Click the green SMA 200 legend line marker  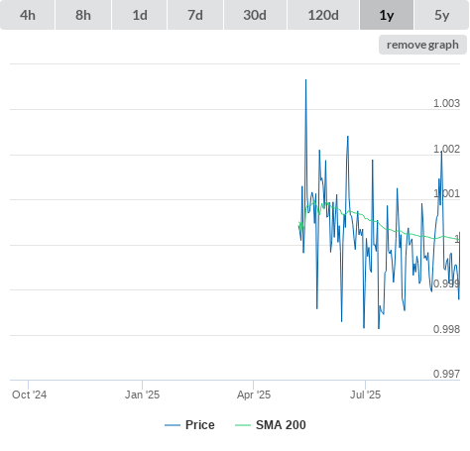243,425
